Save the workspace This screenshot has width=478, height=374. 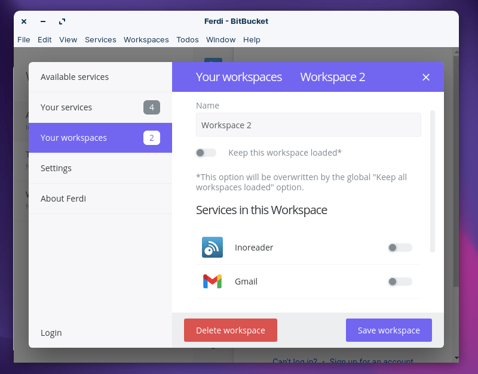[x=388, y=330]
